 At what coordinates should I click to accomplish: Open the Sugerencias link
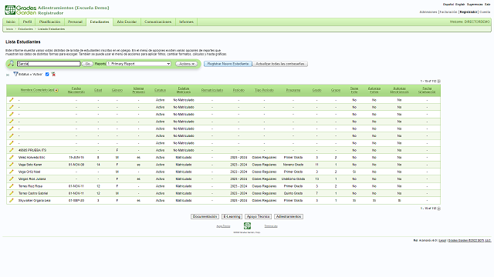(475, 5)
